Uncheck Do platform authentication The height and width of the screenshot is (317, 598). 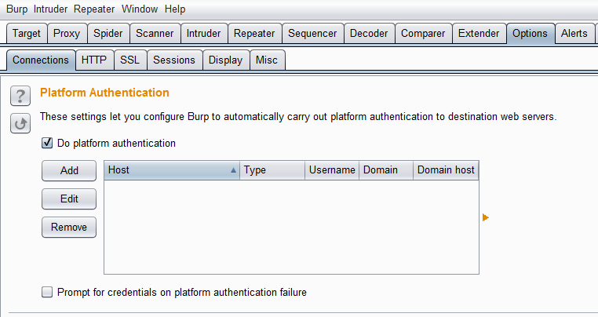pos(47,143)
